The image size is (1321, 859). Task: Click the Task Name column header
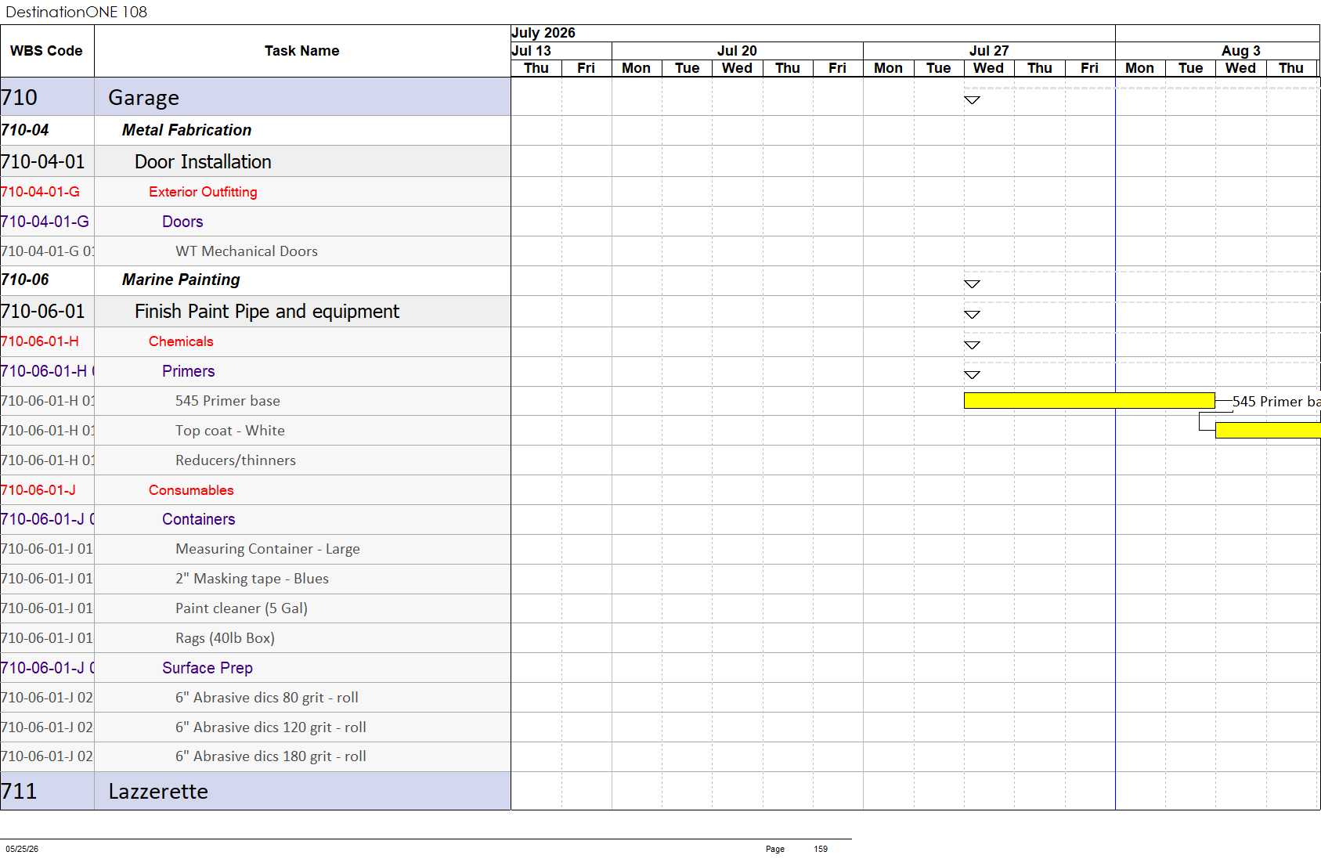(x=302, y=51)
